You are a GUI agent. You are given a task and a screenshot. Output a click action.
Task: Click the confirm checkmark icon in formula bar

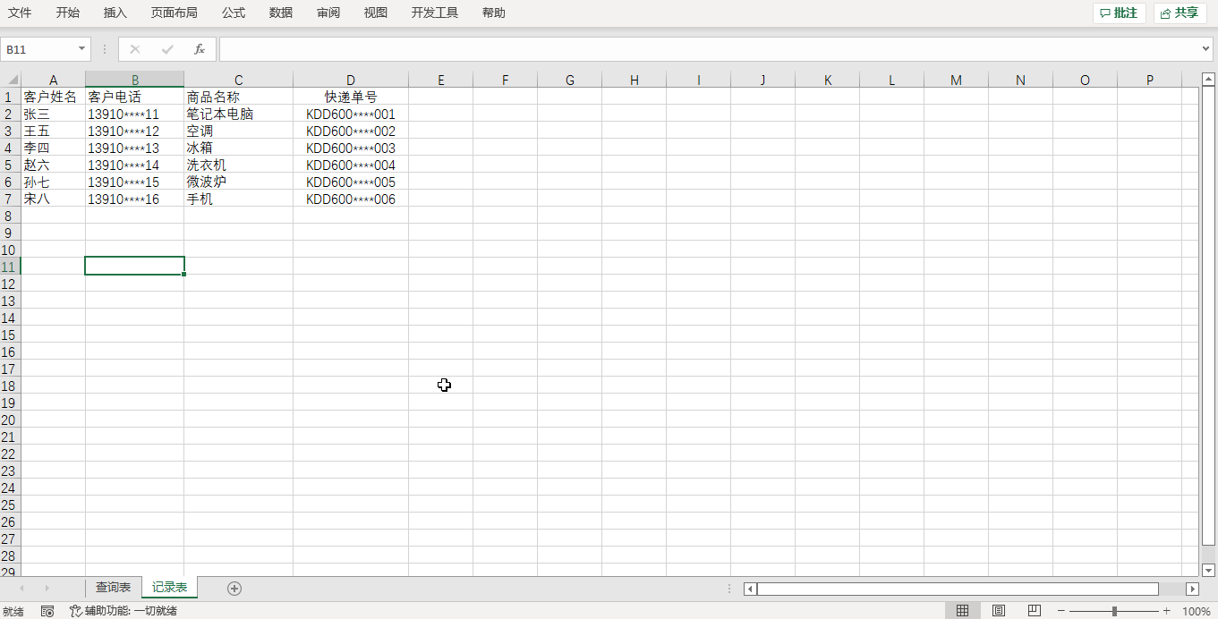(x=167, y=49)
